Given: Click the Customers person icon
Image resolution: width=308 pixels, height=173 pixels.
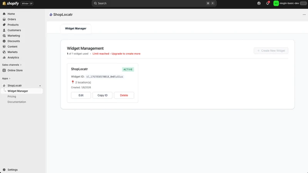Looking at the screenshot, I should (x=4, y=30).
